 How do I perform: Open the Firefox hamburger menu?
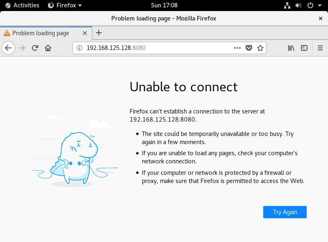[x=320, y=48]
